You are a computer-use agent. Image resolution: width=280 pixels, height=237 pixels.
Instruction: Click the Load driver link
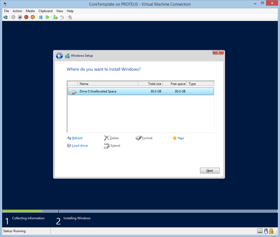tap(80, 146)
